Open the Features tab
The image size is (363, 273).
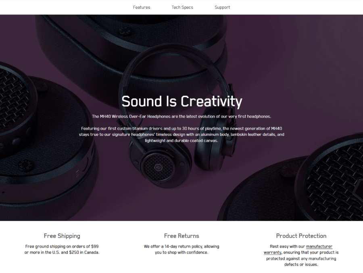click(x=142, y=7)
